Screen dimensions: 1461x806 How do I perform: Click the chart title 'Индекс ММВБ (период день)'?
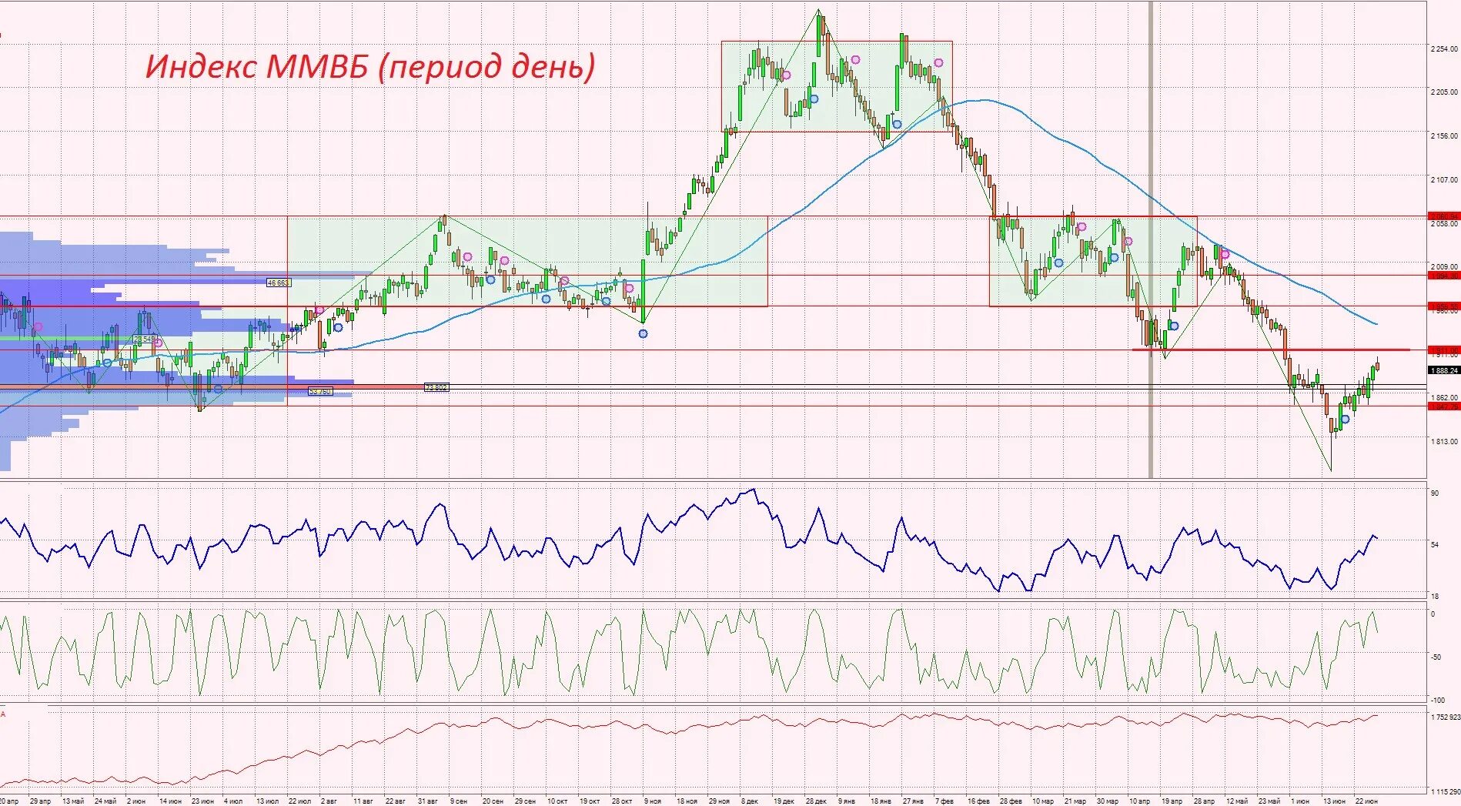[x=370, y=66]
